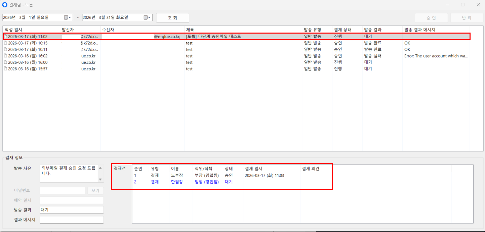
Task: Click the 결재 상태 column header
Action: (342, 30)
